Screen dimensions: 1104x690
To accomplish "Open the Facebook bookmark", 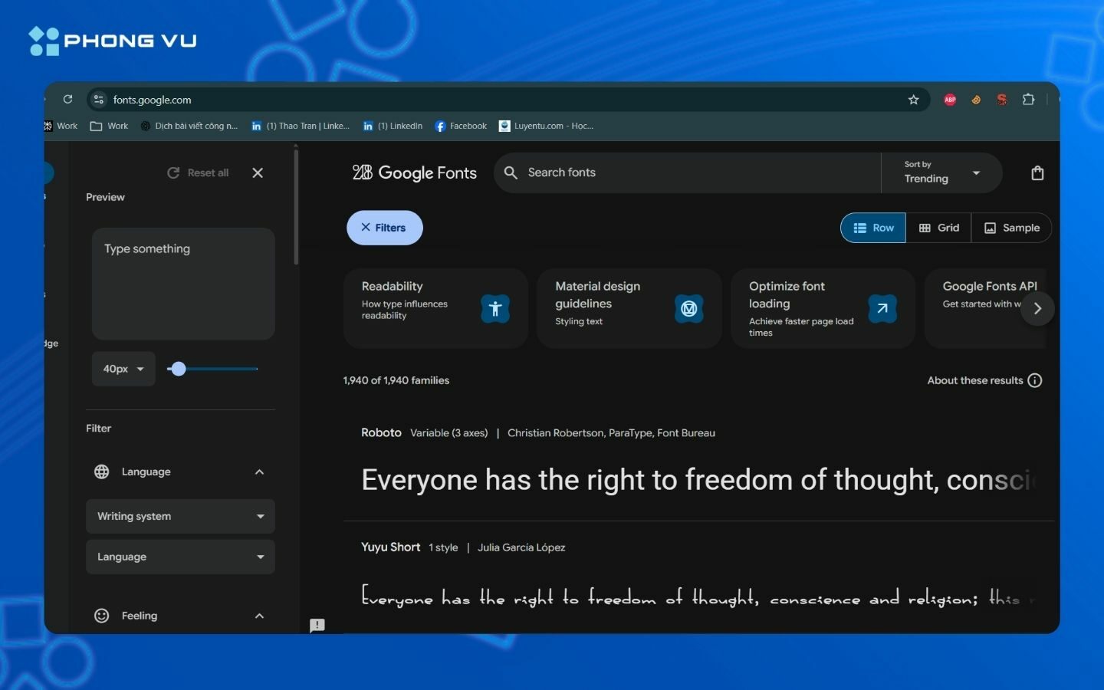I will [461, 126].
